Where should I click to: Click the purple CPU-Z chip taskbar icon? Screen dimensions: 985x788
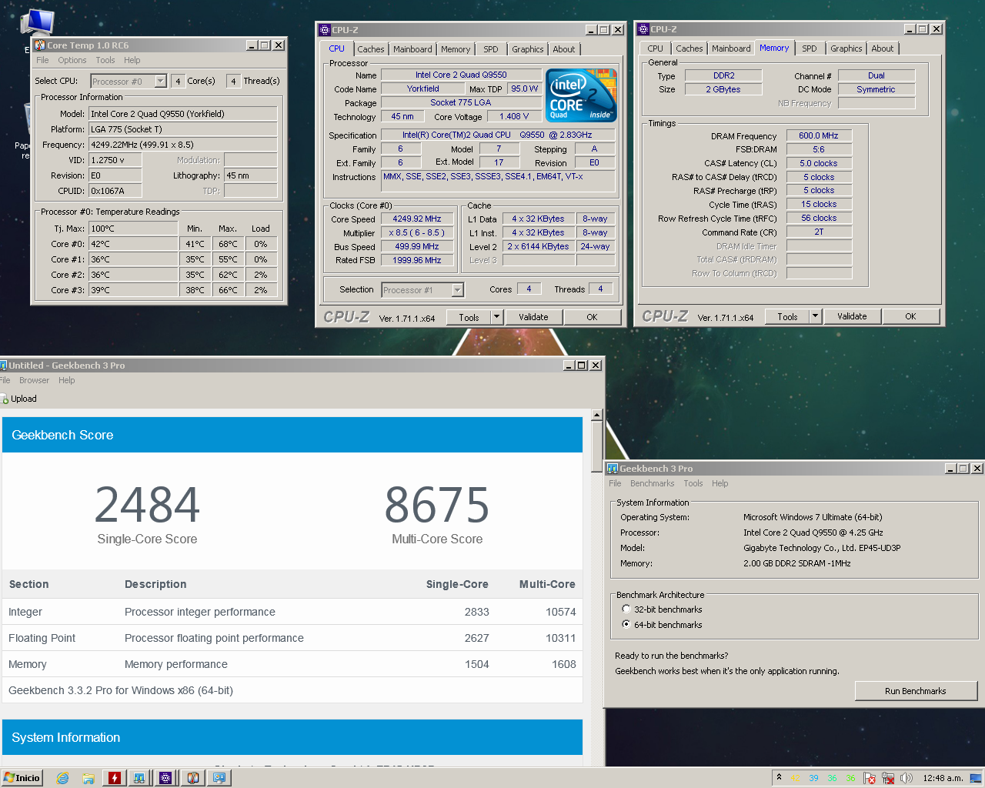point(165,778)
